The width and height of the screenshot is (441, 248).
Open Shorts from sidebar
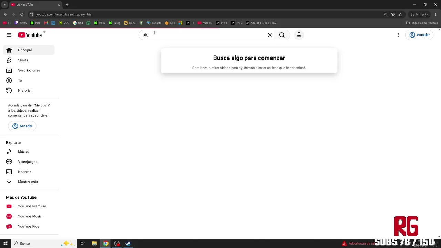click(x=29, y=60)
